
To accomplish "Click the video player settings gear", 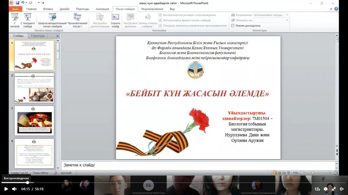I will 326,189.
